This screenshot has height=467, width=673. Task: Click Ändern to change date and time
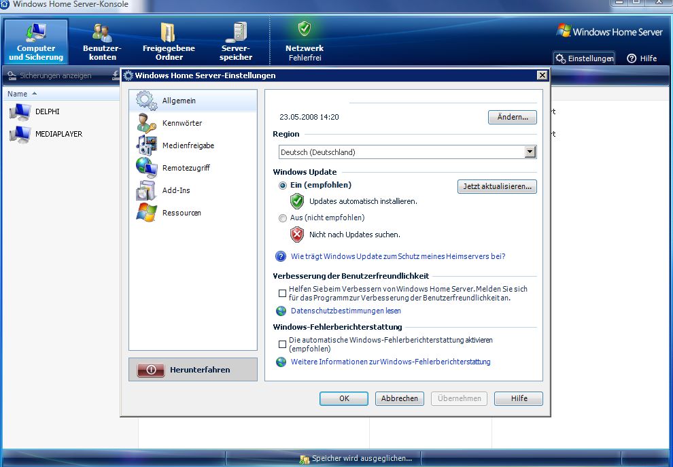coord(513,117)
